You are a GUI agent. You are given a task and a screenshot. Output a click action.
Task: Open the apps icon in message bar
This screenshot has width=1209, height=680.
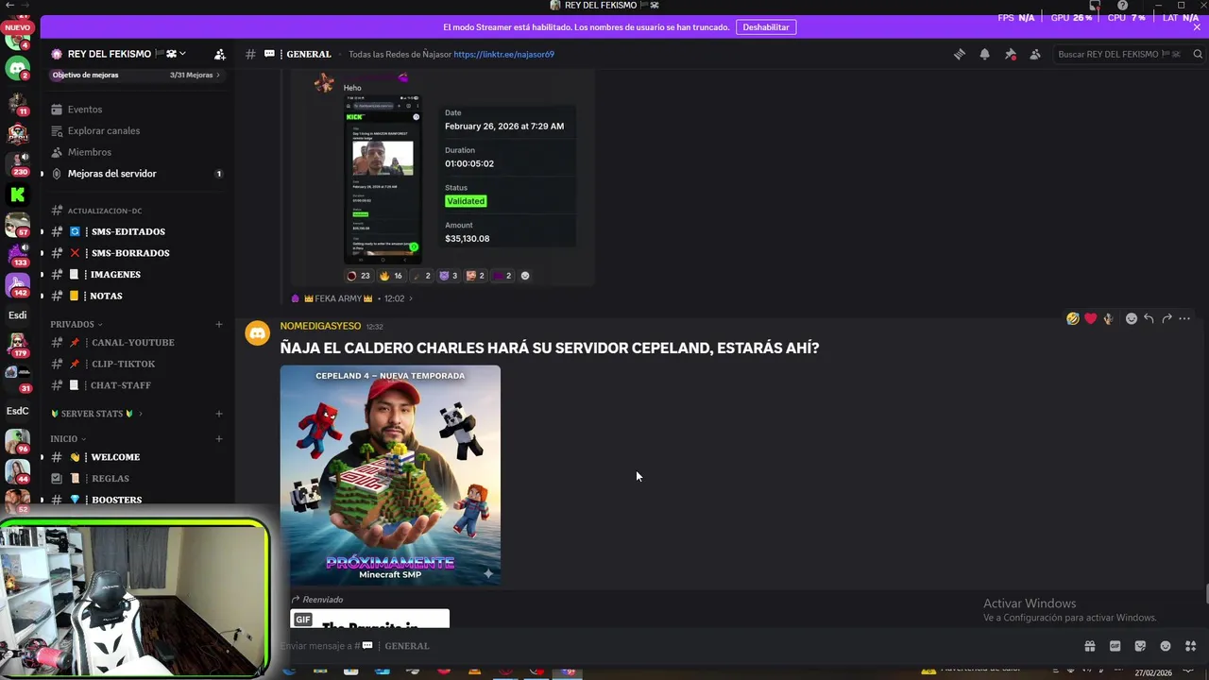point(1191,646)
